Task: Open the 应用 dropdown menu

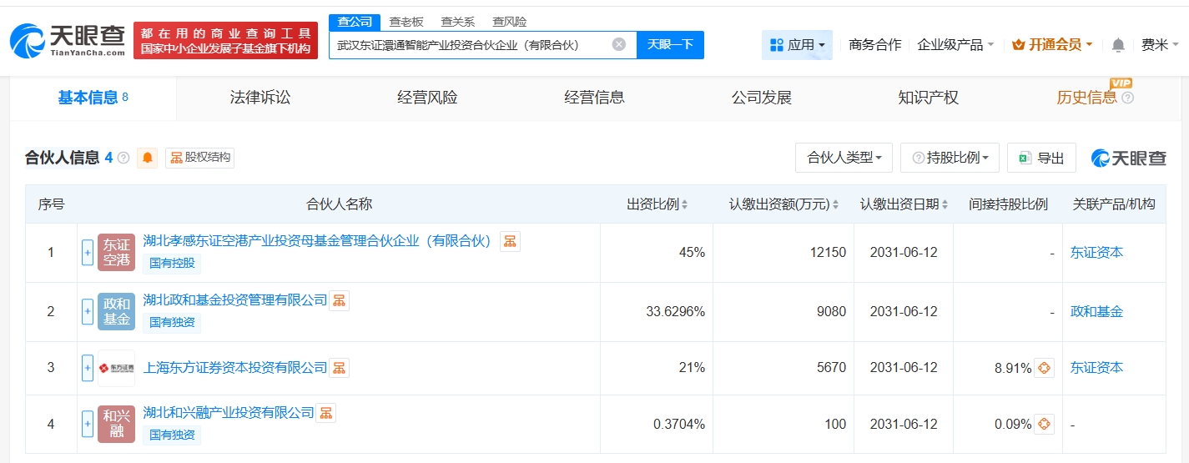Action: (797, 45)
